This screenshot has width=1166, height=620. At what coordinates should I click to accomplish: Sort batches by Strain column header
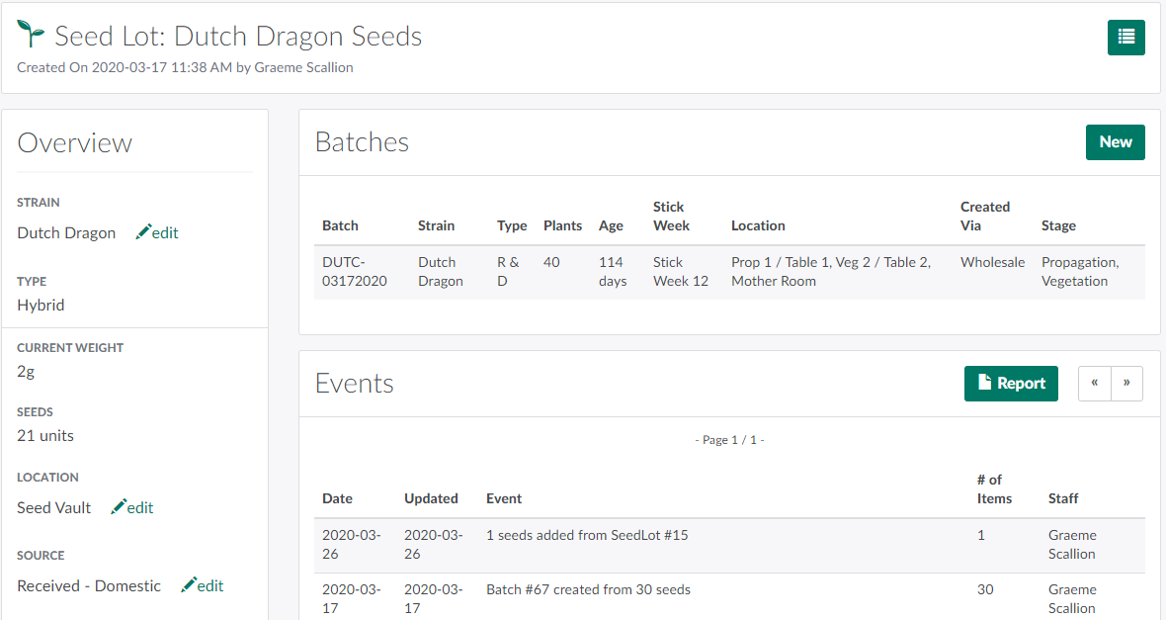point(436,225)
